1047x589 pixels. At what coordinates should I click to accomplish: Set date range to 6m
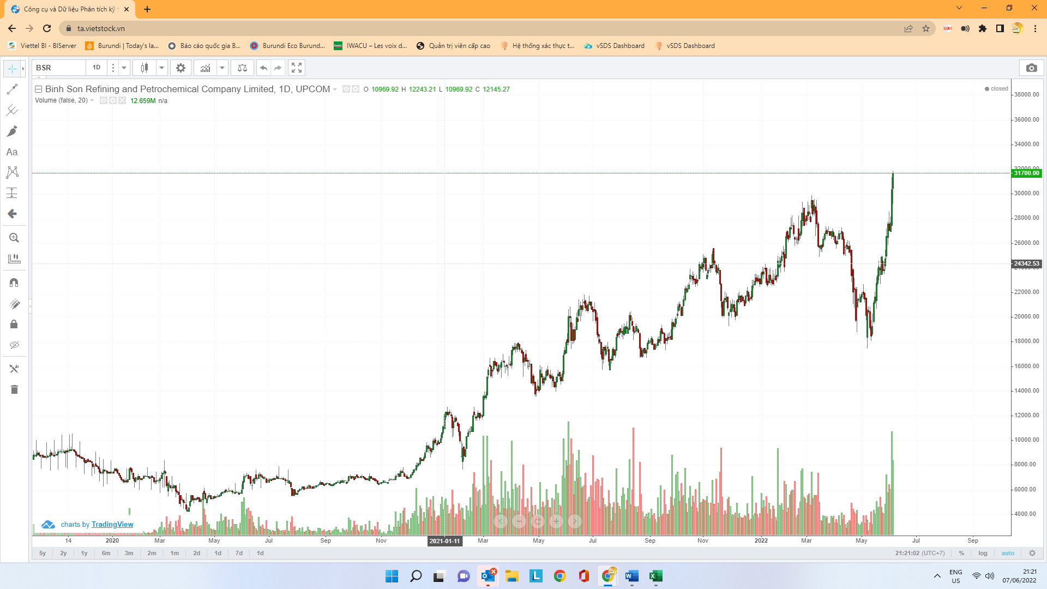pos(106,553)
